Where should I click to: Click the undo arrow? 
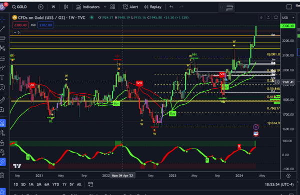click(171, 7)
